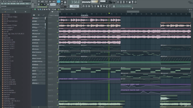The height and width of the screenshot is (108, 193).
Task: Click the stop button in transport
Action: [x=45, y=4]
